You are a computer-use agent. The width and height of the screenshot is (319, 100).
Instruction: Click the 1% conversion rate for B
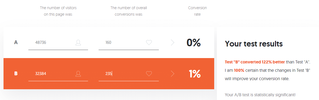[x=195, y=74]
